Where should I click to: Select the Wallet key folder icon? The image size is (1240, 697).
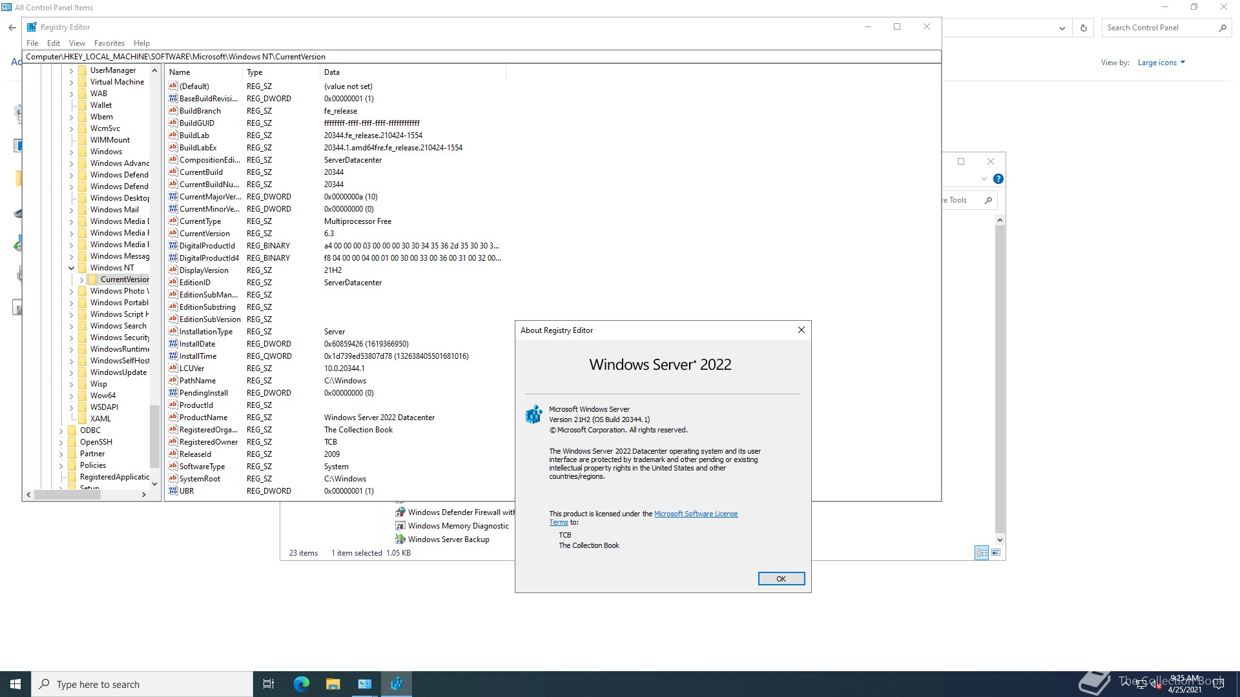82,105
